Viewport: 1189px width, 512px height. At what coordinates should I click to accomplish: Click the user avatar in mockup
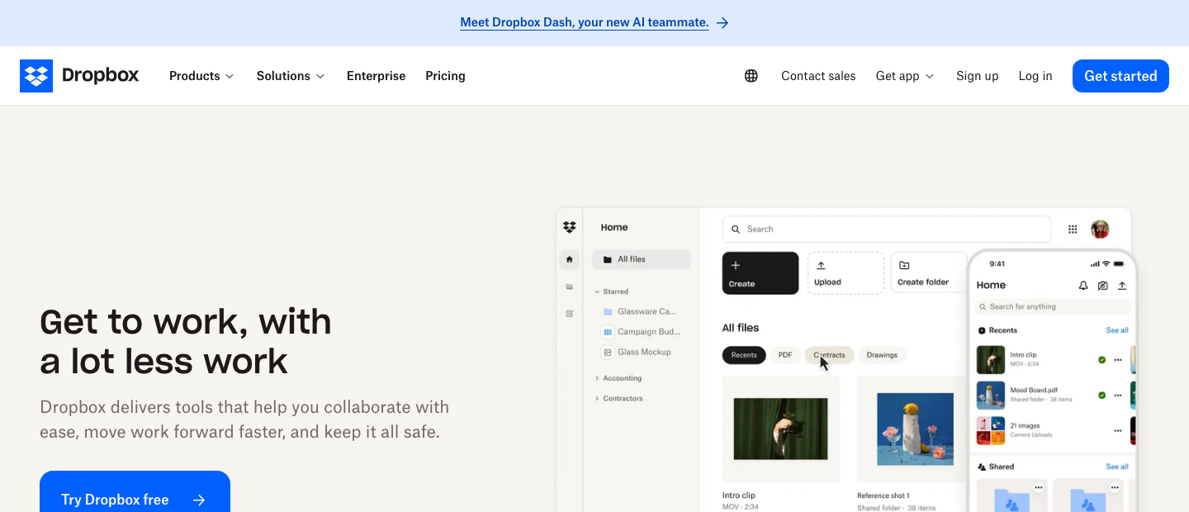(x=1100, y=230)
